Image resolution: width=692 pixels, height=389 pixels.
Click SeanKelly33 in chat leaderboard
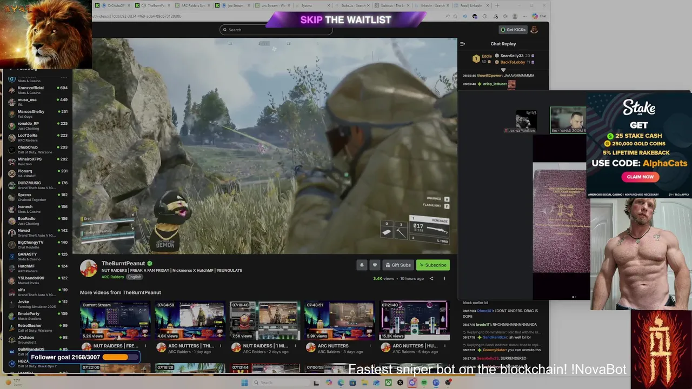click(511, 56)
